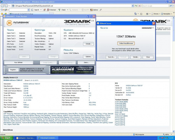Open the recent pages dropdown beside Forward
The image size is (175, 140).
coord(9,6)
